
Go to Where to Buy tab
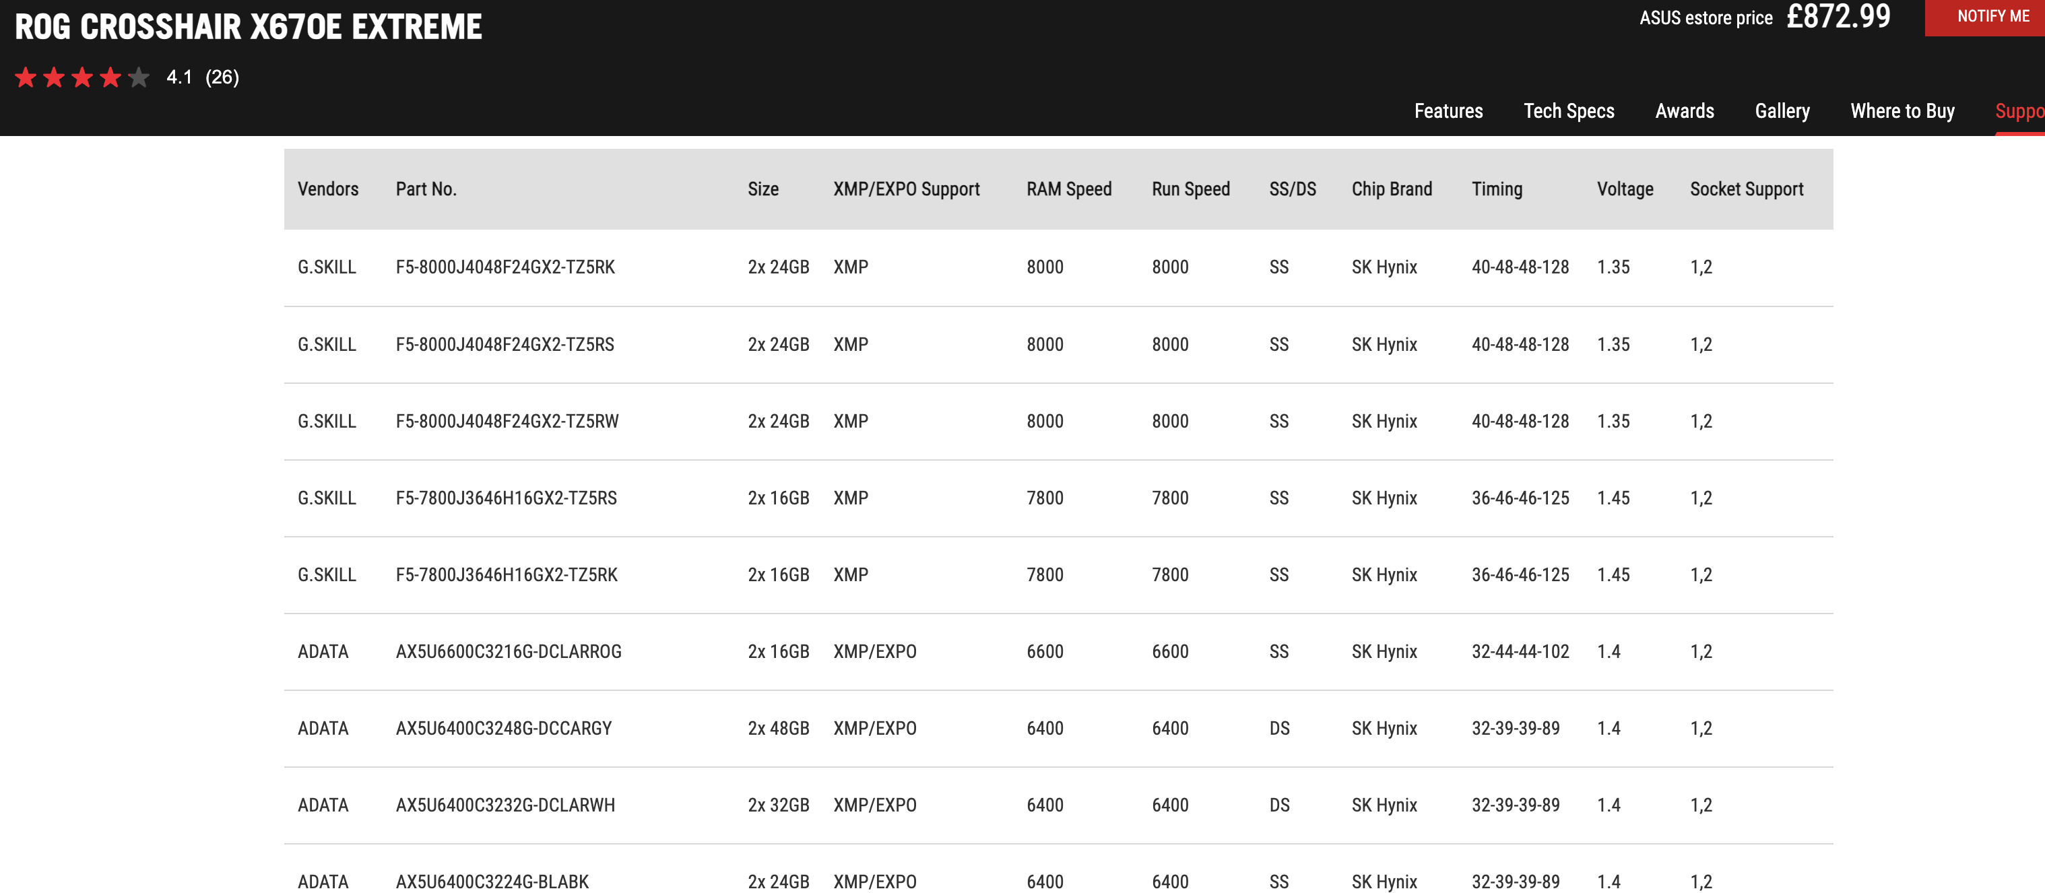tap(1902, 111)
